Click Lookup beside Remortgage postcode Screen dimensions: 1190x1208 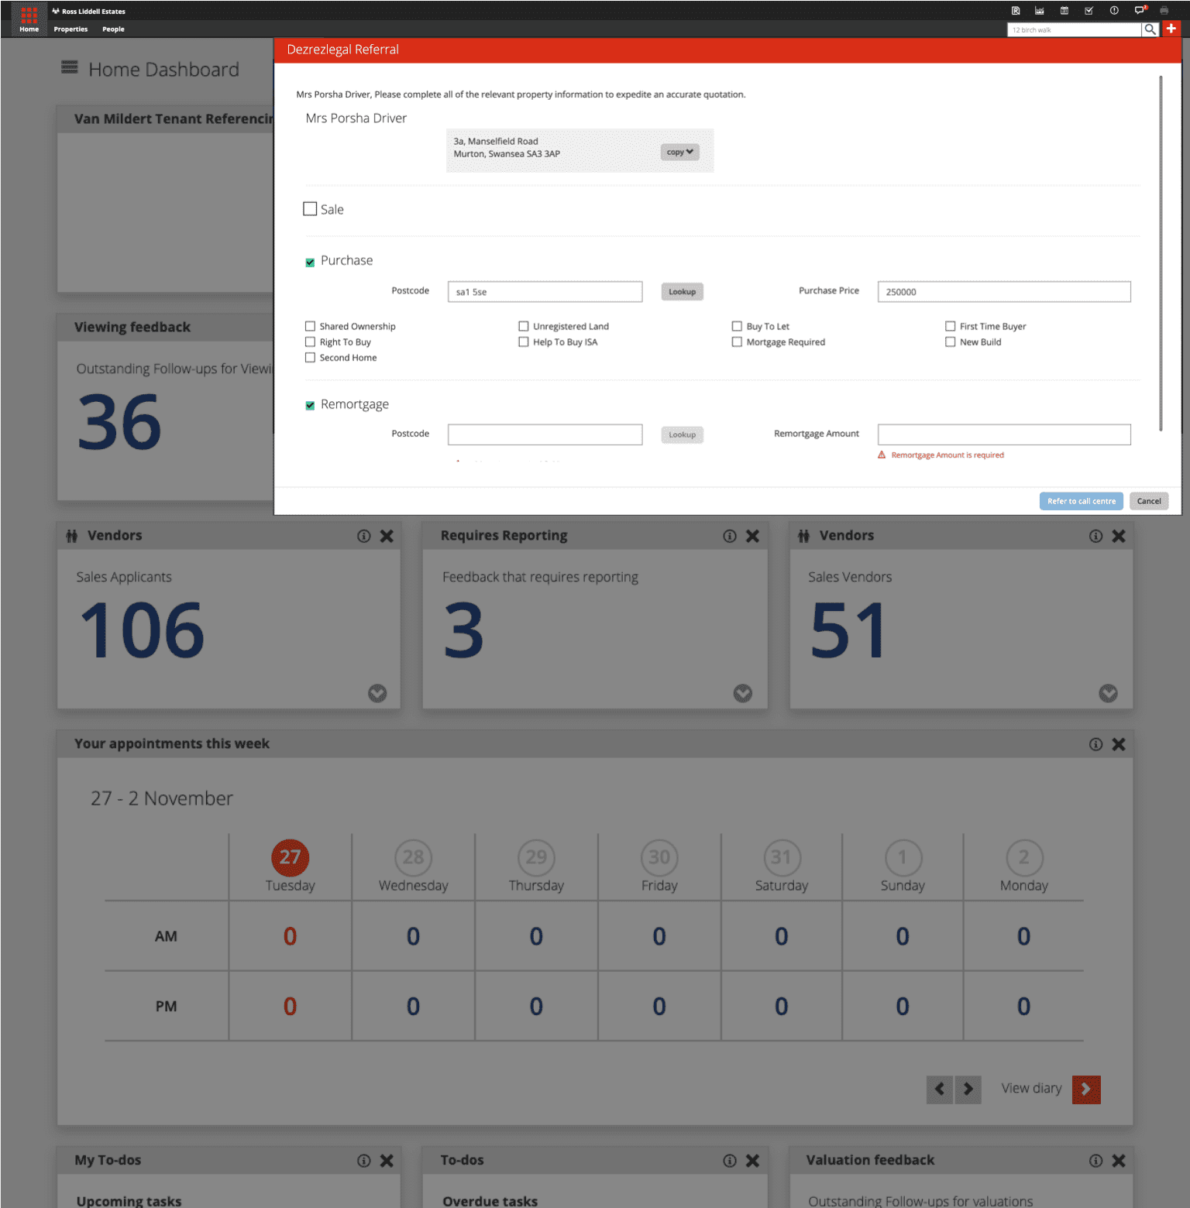[683, 434]
